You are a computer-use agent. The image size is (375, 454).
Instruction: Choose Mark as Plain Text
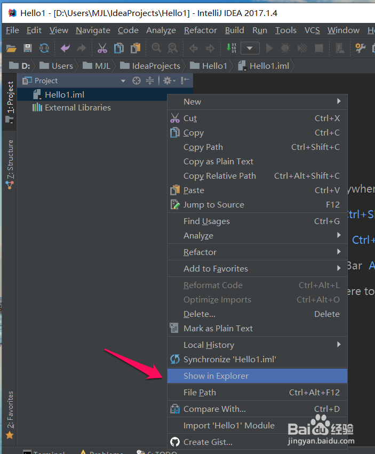[257, 328]
